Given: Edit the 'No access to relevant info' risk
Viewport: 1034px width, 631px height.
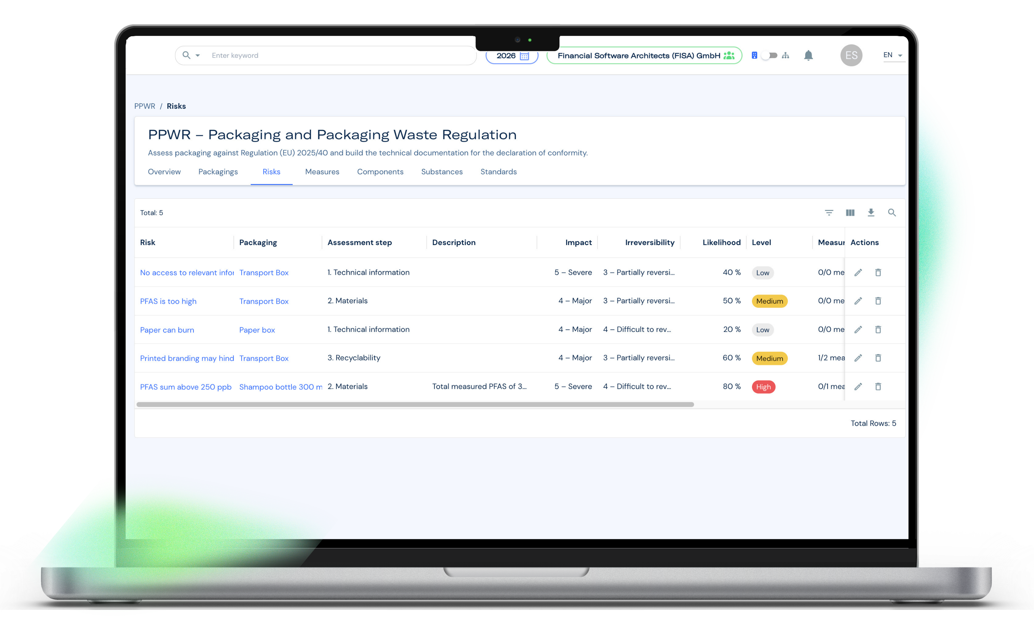Looking at the screenshot, I should [858, 273].
